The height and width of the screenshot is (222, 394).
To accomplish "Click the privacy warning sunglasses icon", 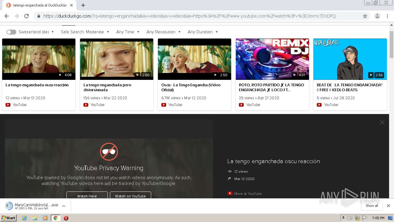I will coord(109,152).
